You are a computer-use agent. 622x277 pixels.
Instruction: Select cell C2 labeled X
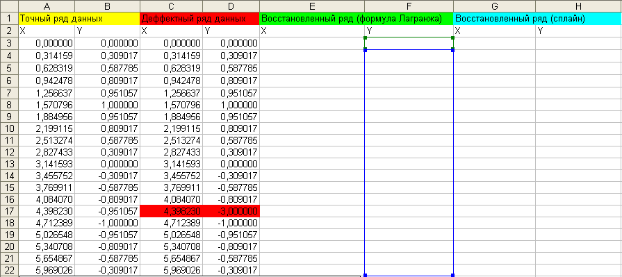tap(172, 31)
